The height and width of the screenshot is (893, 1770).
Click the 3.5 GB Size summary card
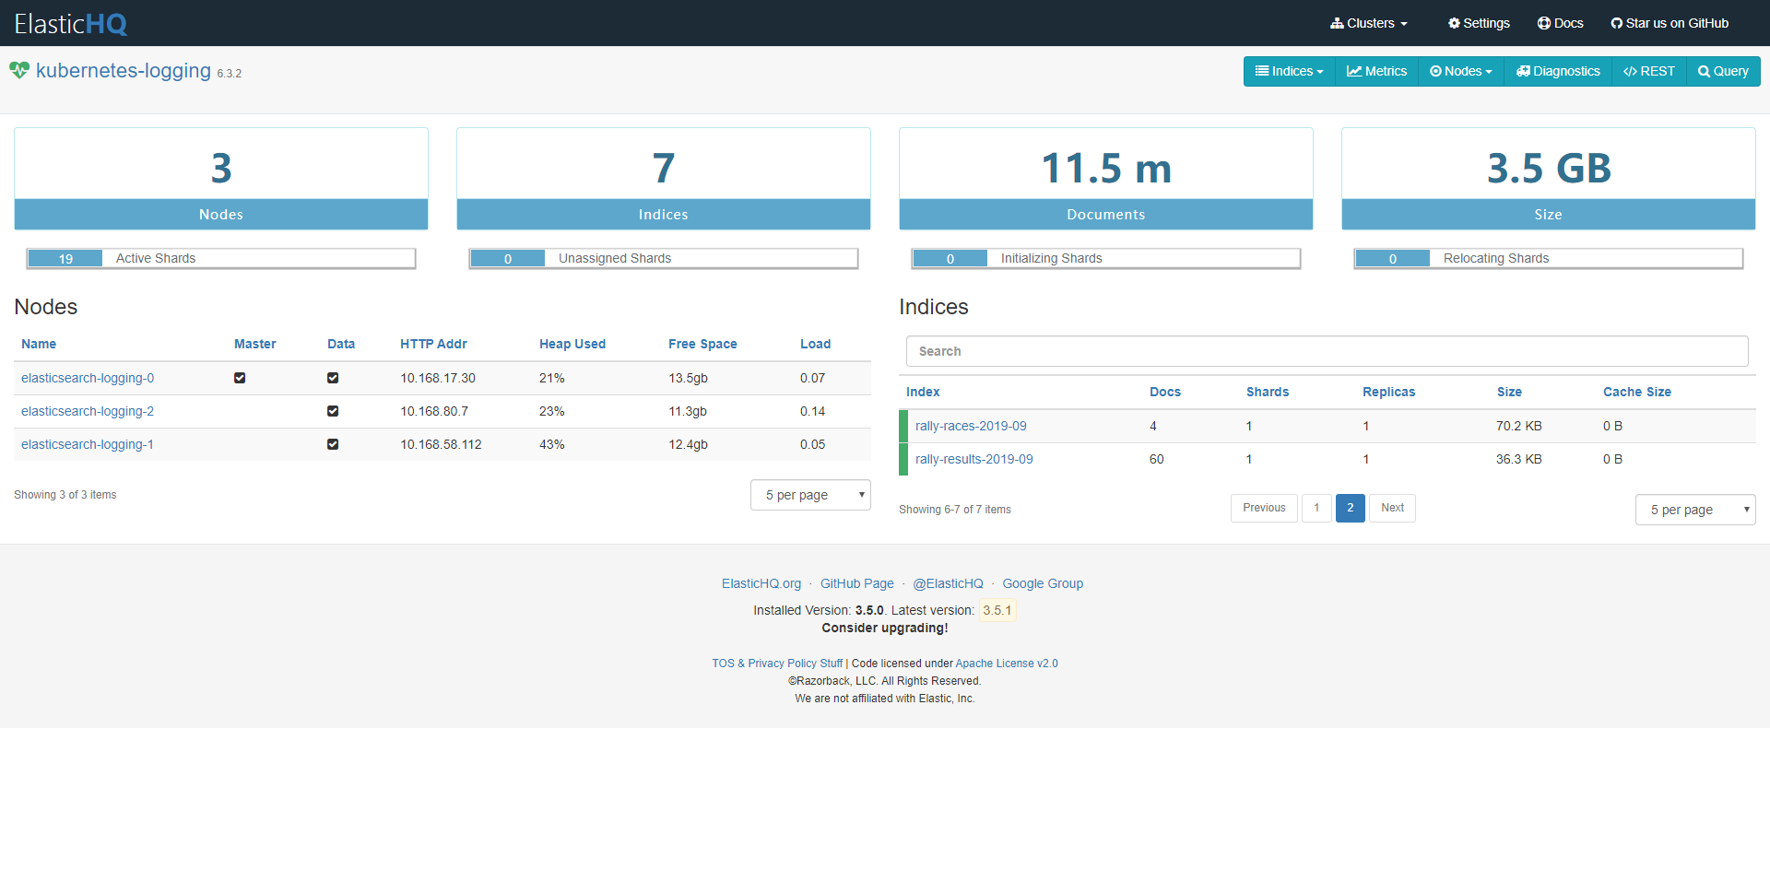(x=1549, y=179)
